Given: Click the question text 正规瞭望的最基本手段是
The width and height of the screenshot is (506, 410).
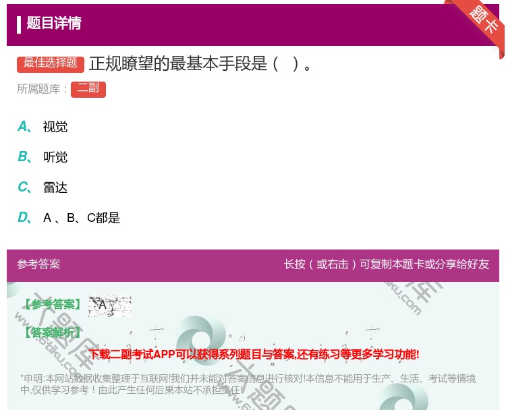Looking at the screenshot, I should tap(200, 63).
